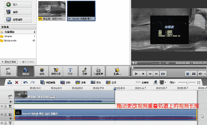Click the red X delete icon
This screenshot has height=125, width=207.
point(17,82)
